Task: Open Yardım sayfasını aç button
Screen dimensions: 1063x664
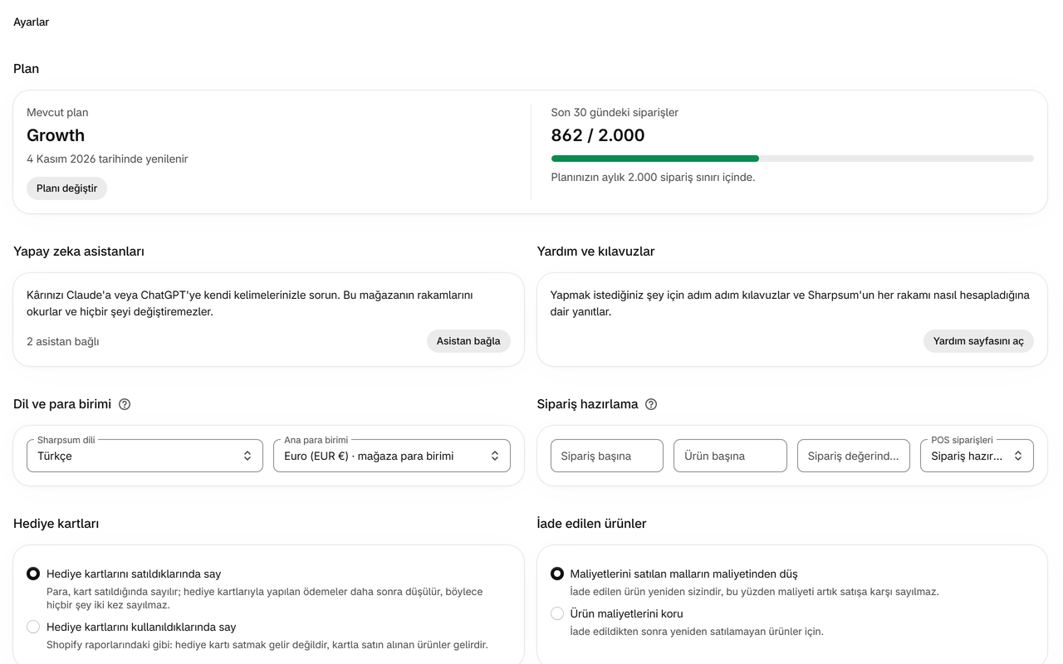Action: (978, 341)
